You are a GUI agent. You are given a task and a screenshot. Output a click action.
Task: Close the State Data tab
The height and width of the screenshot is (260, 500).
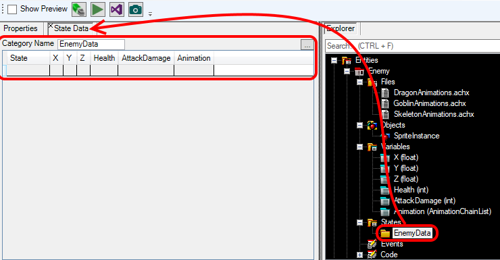point(51,26)
